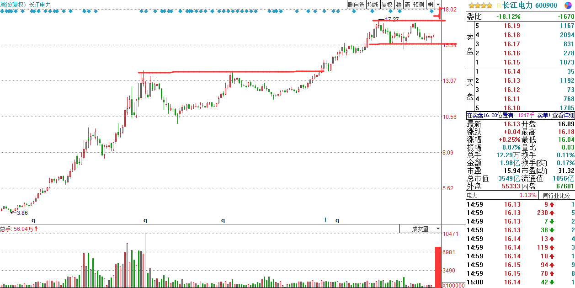Click the 预测 forecast button

[x=418, y=5]
